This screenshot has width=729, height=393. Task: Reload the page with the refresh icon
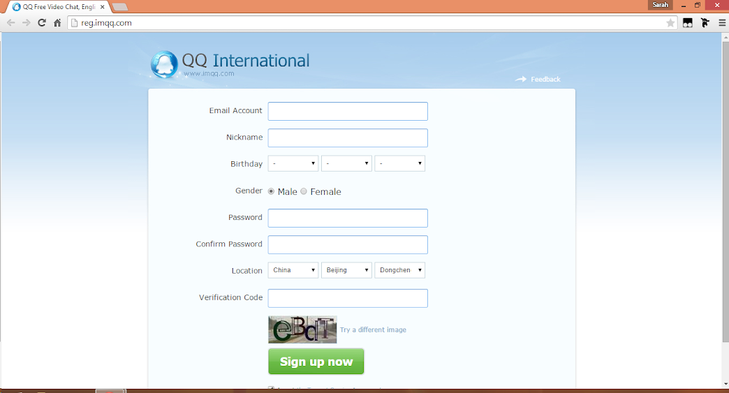[42, 23]
